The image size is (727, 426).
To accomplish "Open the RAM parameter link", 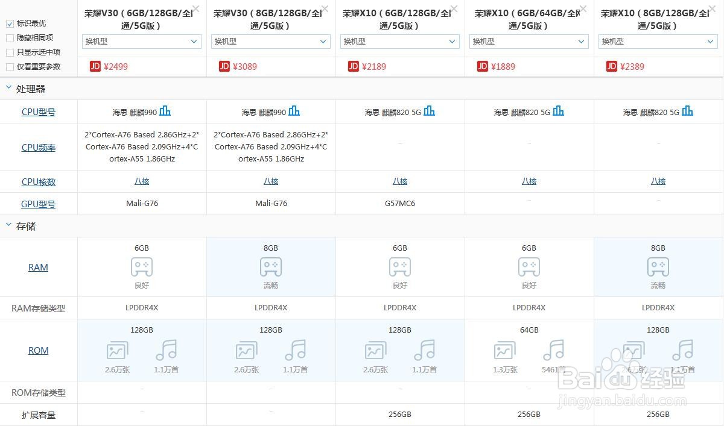I will tap(38, 268).
